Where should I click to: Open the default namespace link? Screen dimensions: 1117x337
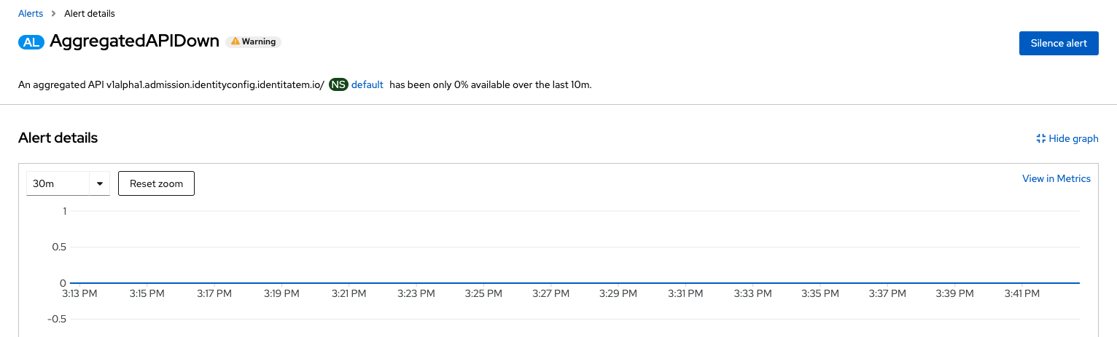pos(367,84)
